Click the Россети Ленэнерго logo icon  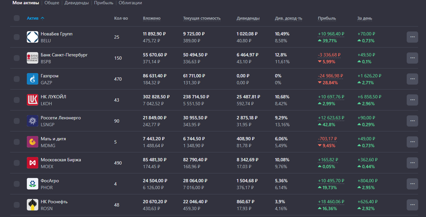33,121
